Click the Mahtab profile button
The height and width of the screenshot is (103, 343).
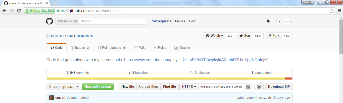pyautogui.click(x=308, y=2)
